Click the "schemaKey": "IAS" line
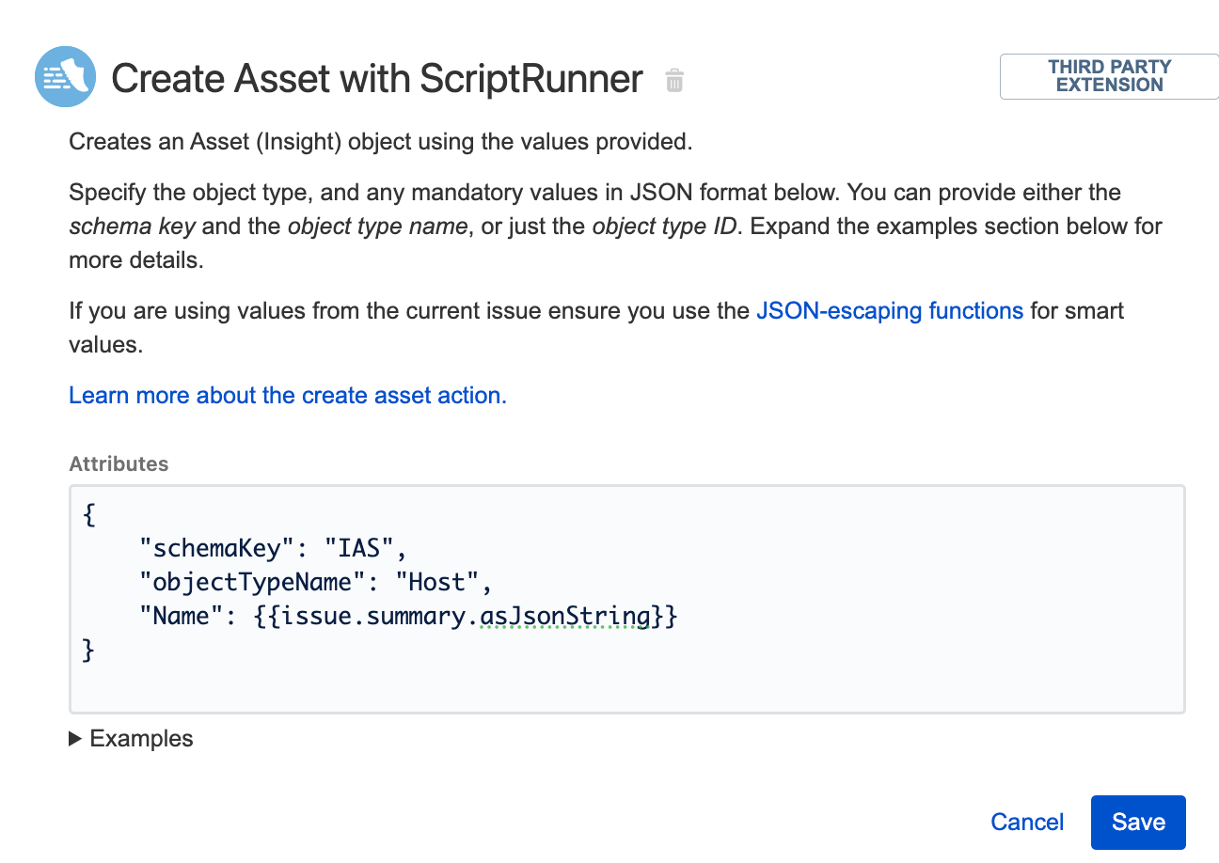This screenshot has height=863, width=1219. [272, 548]
